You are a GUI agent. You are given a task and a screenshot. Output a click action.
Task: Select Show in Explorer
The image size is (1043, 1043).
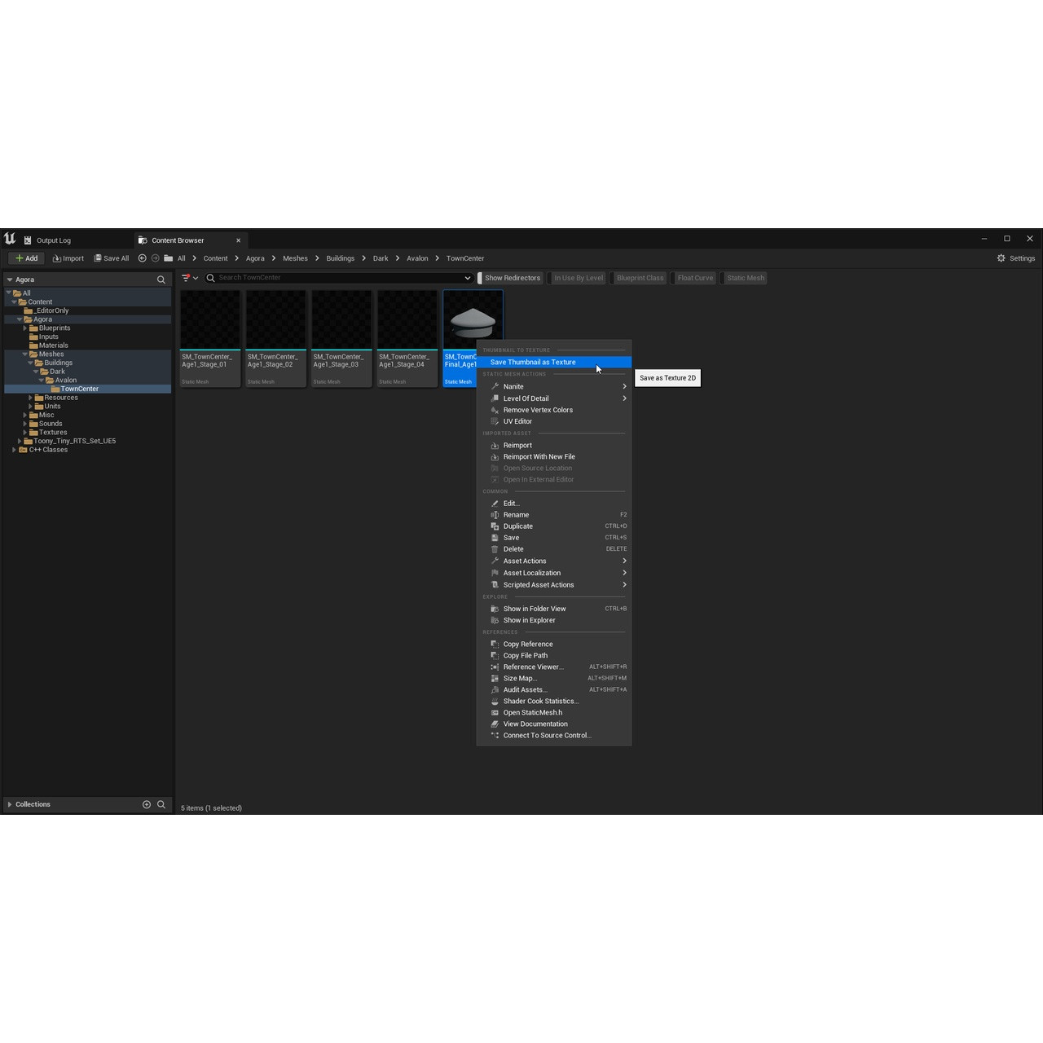click(554, 620)
